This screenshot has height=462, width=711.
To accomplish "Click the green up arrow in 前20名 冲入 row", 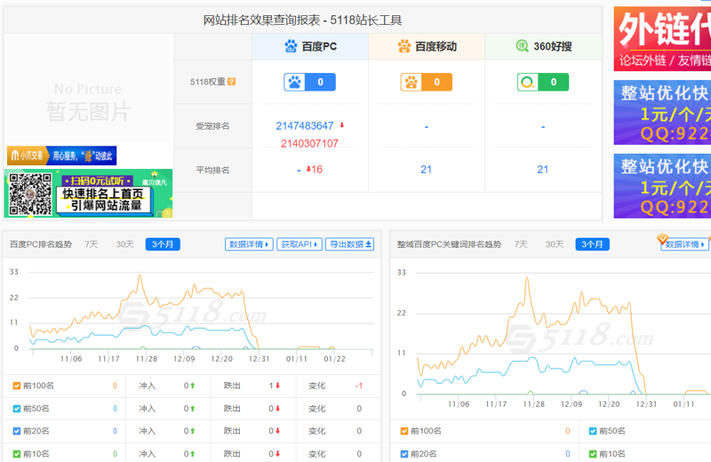I will [193, 431].
